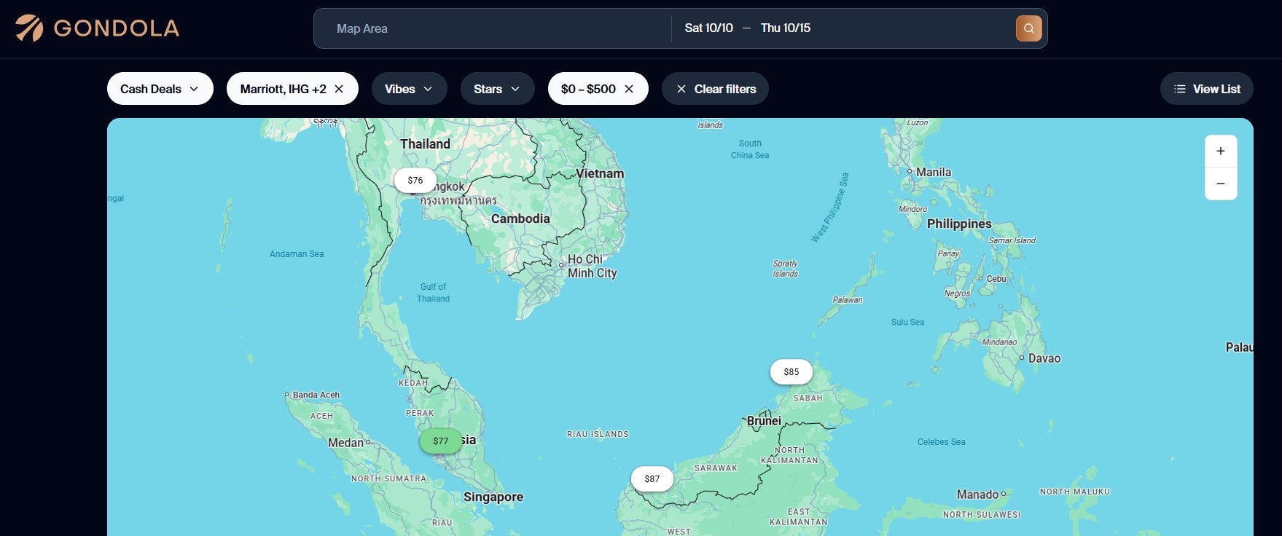This screenshot has height=536, width=1282.
Task: Click the Davao city label
Action: point(1044,358)
